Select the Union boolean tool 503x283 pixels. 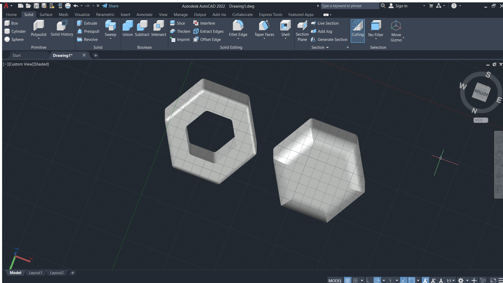point(128,29)
